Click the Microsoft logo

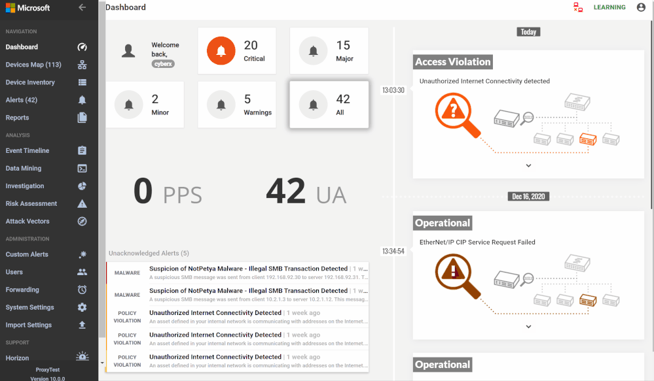click(x=27, y=7)
